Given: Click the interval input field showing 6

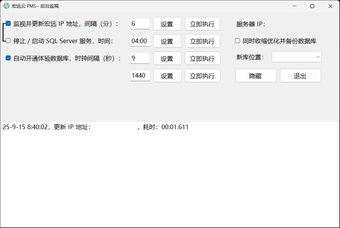Looking at the screenshot, I should tap(140, 24).
